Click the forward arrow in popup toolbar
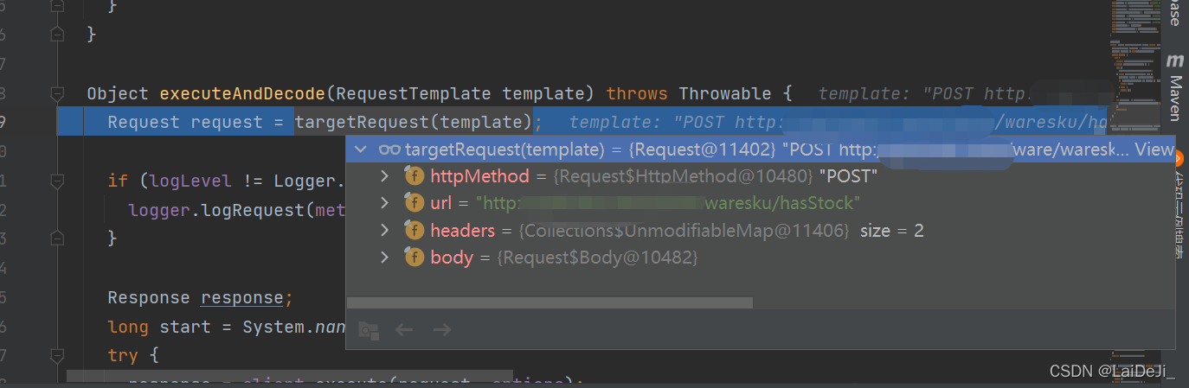Viewport: 1189px width, 388px height. point(442,329)
